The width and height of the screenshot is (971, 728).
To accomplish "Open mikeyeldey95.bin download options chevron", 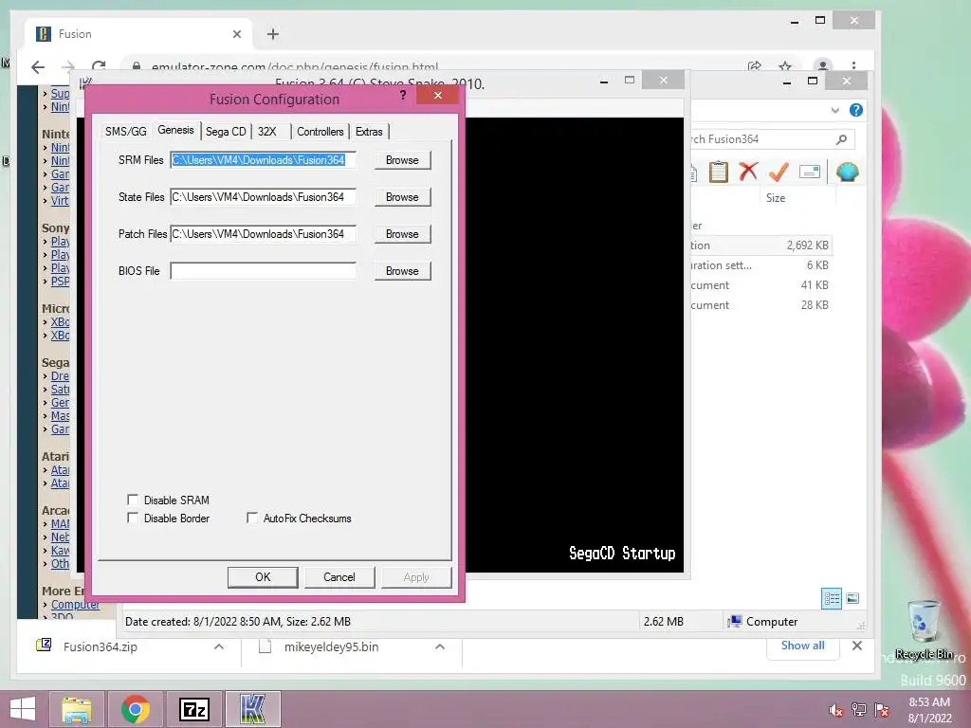I will coord(440,646).
